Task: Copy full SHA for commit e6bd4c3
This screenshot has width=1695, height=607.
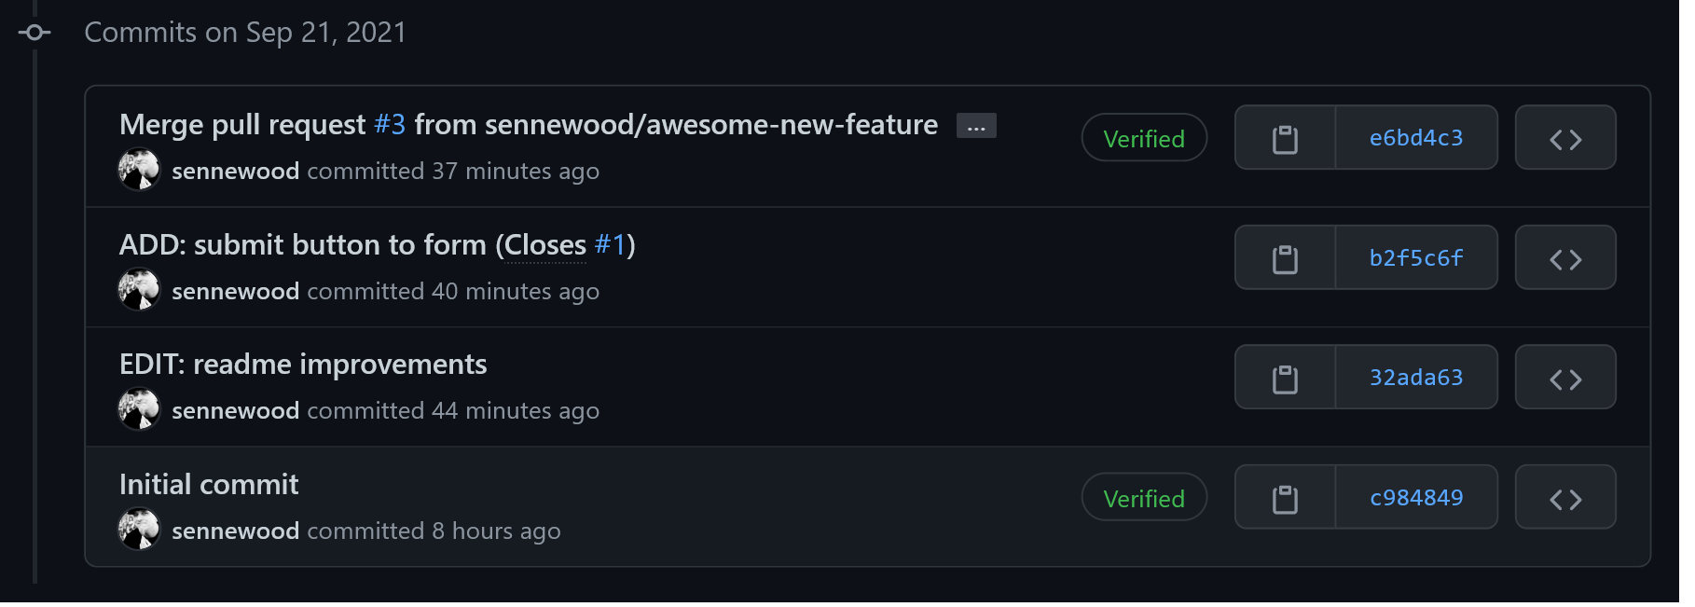Action: 1285,138
